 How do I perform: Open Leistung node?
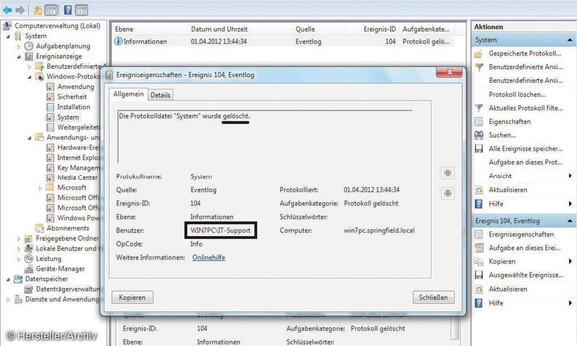49,259
